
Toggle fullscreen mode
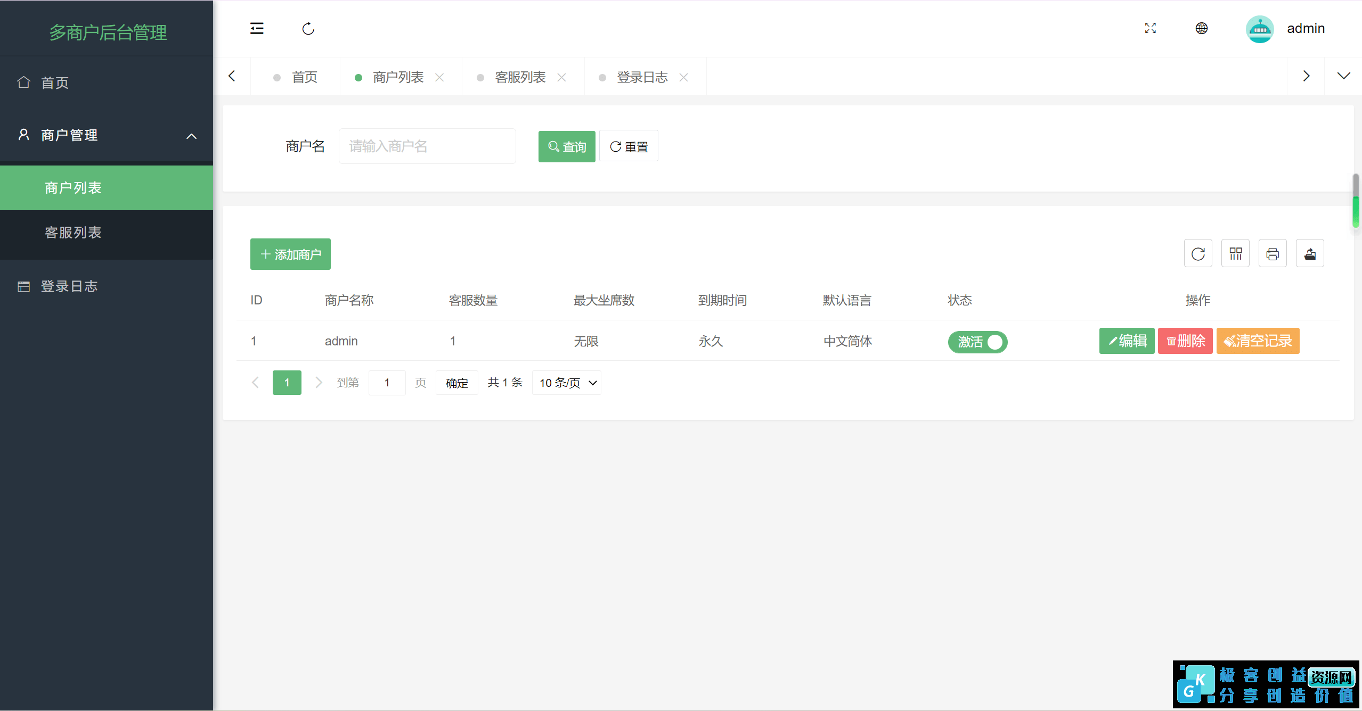point(1151,28)
